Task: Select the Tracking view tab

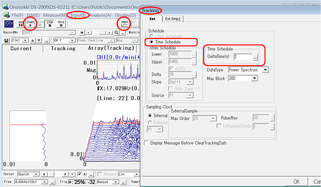Action: tap(63, 48)
